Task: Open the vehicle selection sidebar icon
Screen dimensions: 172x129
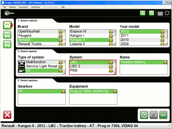Action: coord(7,25)
